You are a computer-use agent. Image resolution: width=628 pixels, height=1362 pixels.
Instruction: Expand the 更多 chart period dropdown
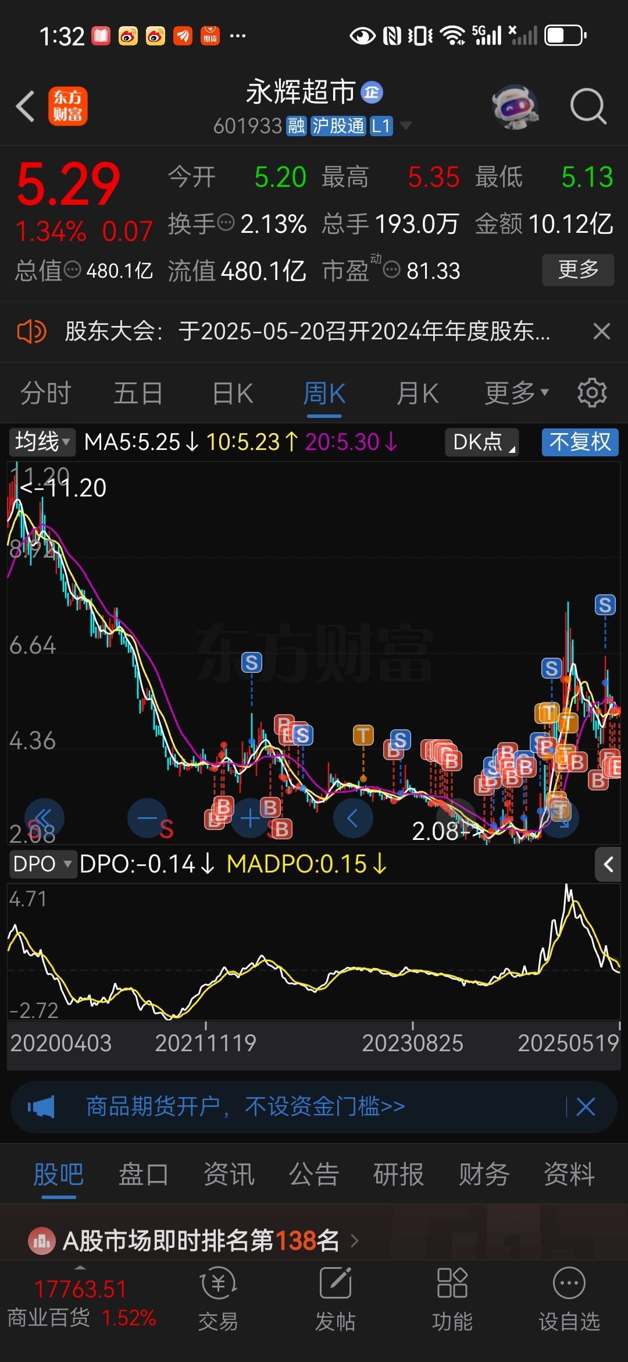click(x=516, y=393)
